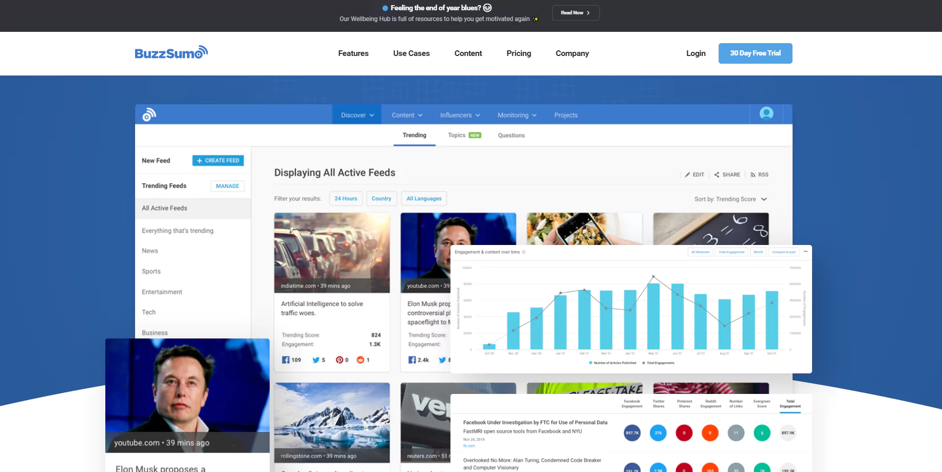Click the Artificial Intelligence to solve traffic woes title
Viewport: 942px width, 472px height.
(322, 308)
